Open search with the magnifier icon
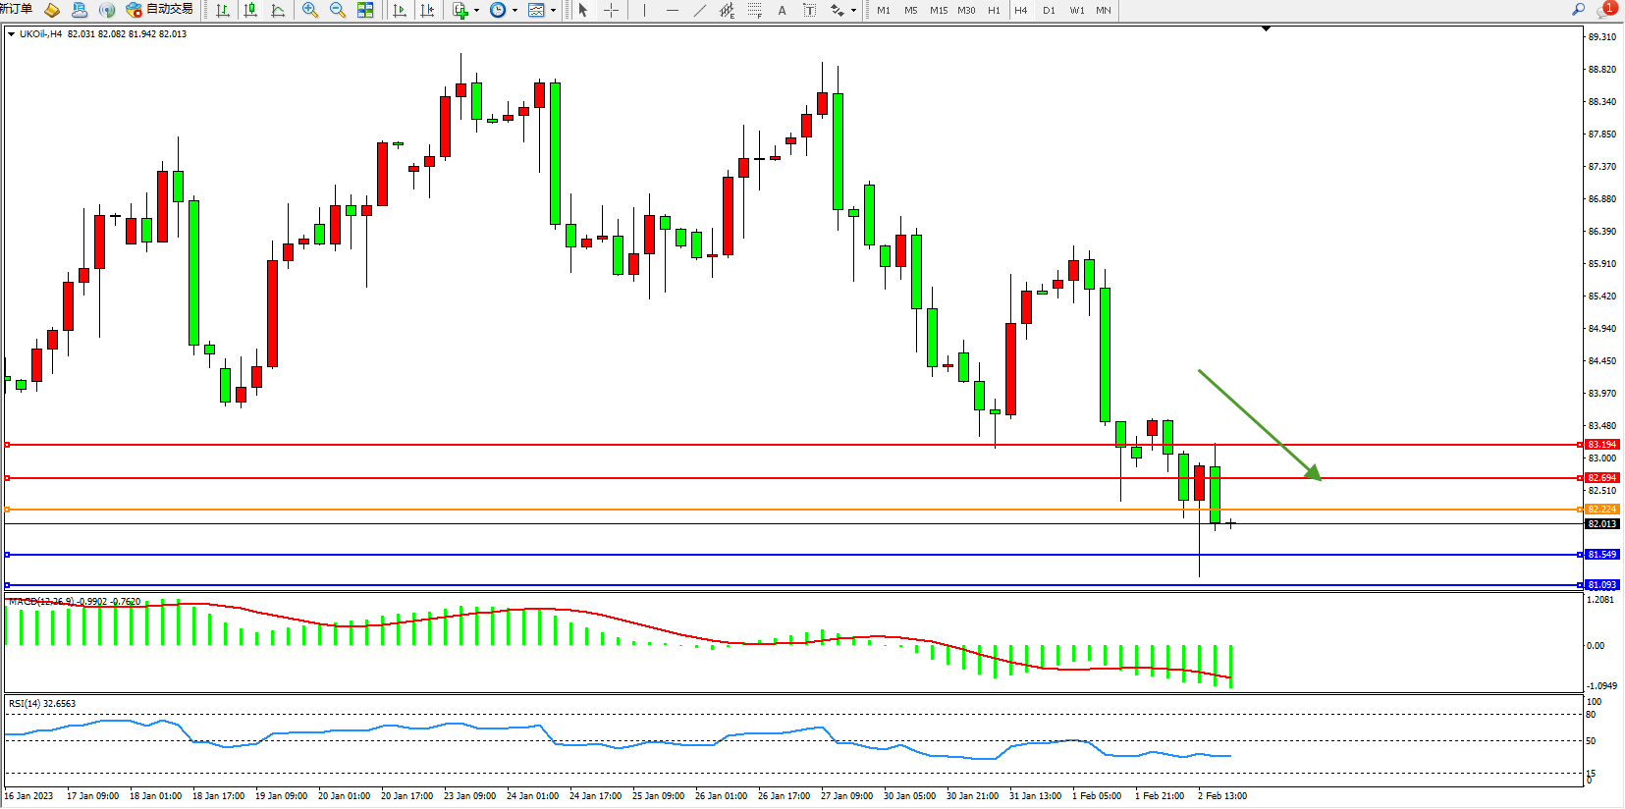This screenshot has width=1625, height=809. 1578,9
